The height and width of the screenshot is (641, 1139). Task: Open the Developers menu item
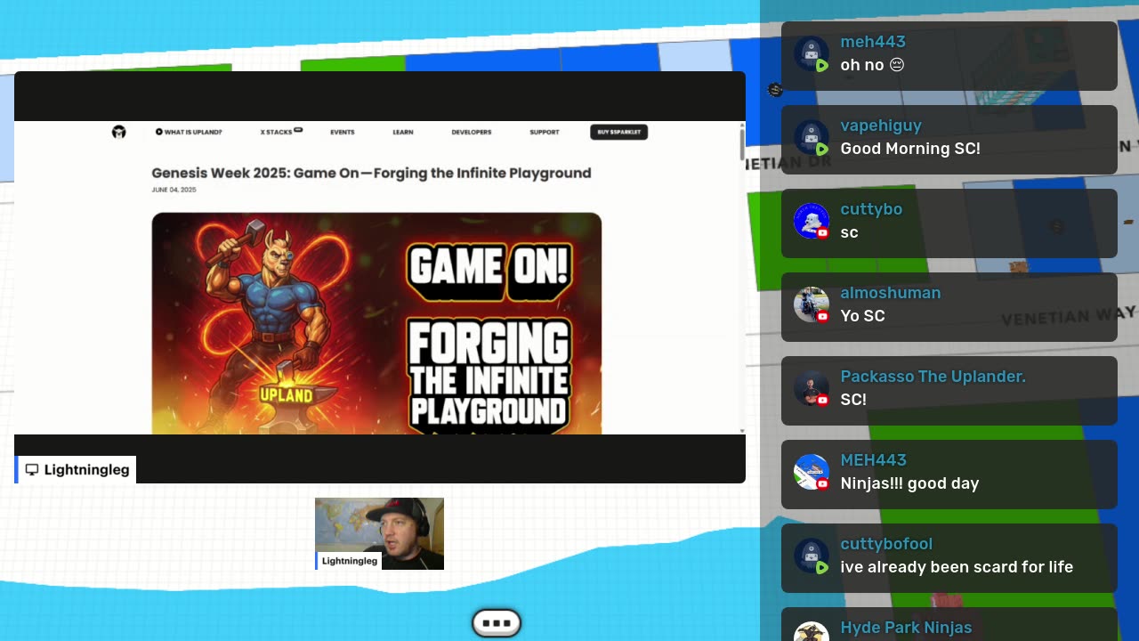point(472,132)
